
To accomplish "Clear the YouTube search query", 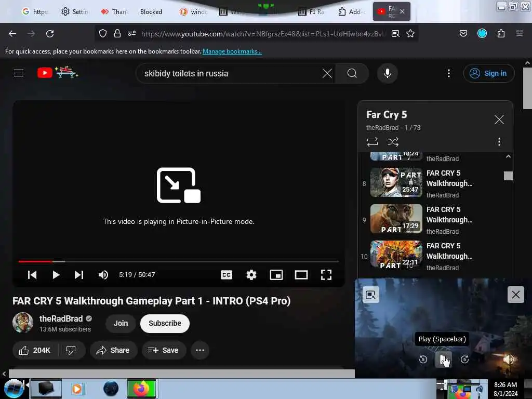I will pyautogui.click(x=327, y=73).
